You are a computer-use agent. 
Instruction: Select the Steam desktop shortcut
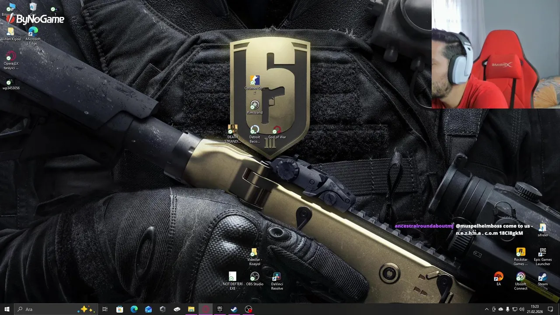(x=542, y=279)
